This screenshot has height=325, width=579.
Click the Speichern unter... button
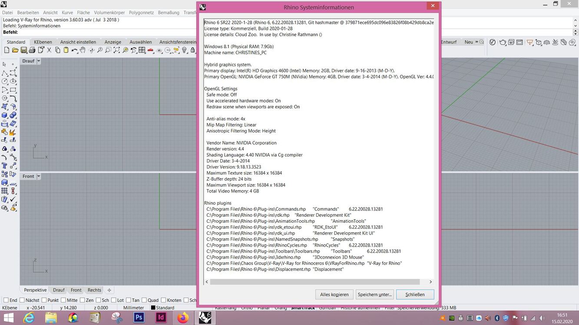(375, 295)
